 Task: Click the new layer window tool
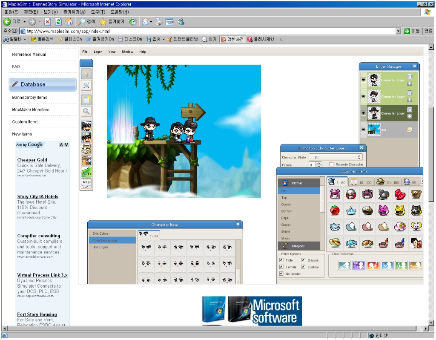point(86,100)
